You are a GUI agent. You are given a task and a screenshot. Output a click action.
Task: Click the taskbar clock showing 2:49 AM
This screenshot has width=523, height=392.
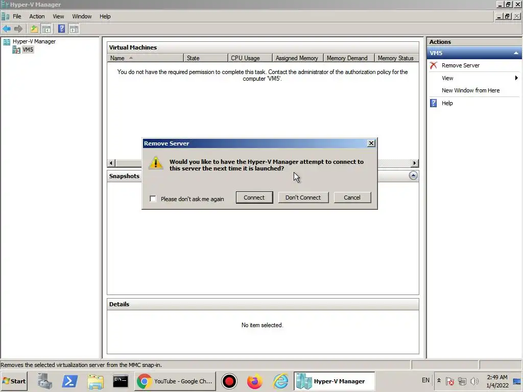pyautogui.click(x=497, y=381)
